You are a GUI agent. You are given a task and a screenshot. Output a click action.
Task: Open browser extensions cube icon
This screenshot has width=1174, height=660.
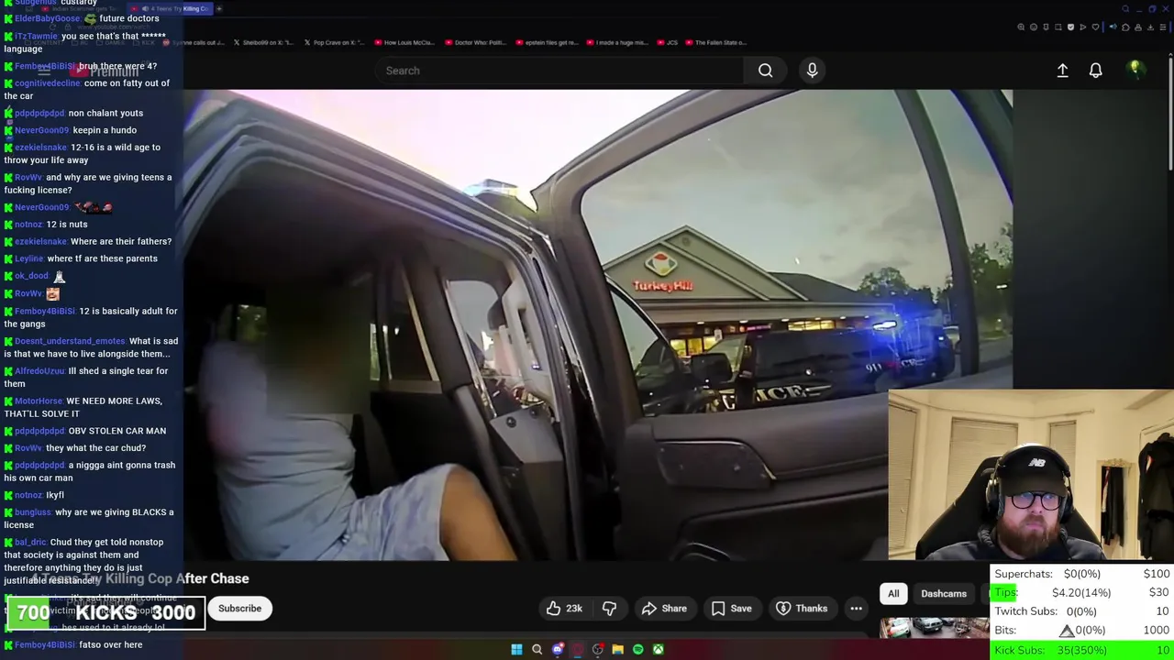coord(1125,27)
